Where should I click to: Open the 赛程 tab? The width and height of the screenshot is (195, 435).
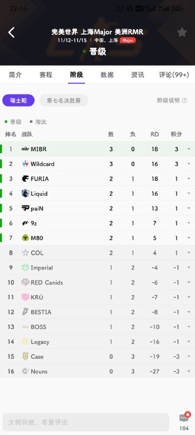tap(46, 74)
